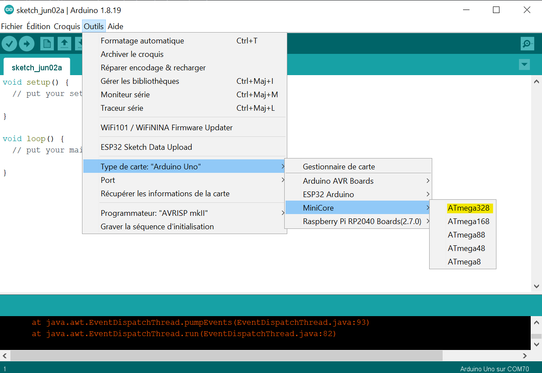The image size is (542, 373).
Task: Select the ATmega168 board
Action: click(463, 221)
